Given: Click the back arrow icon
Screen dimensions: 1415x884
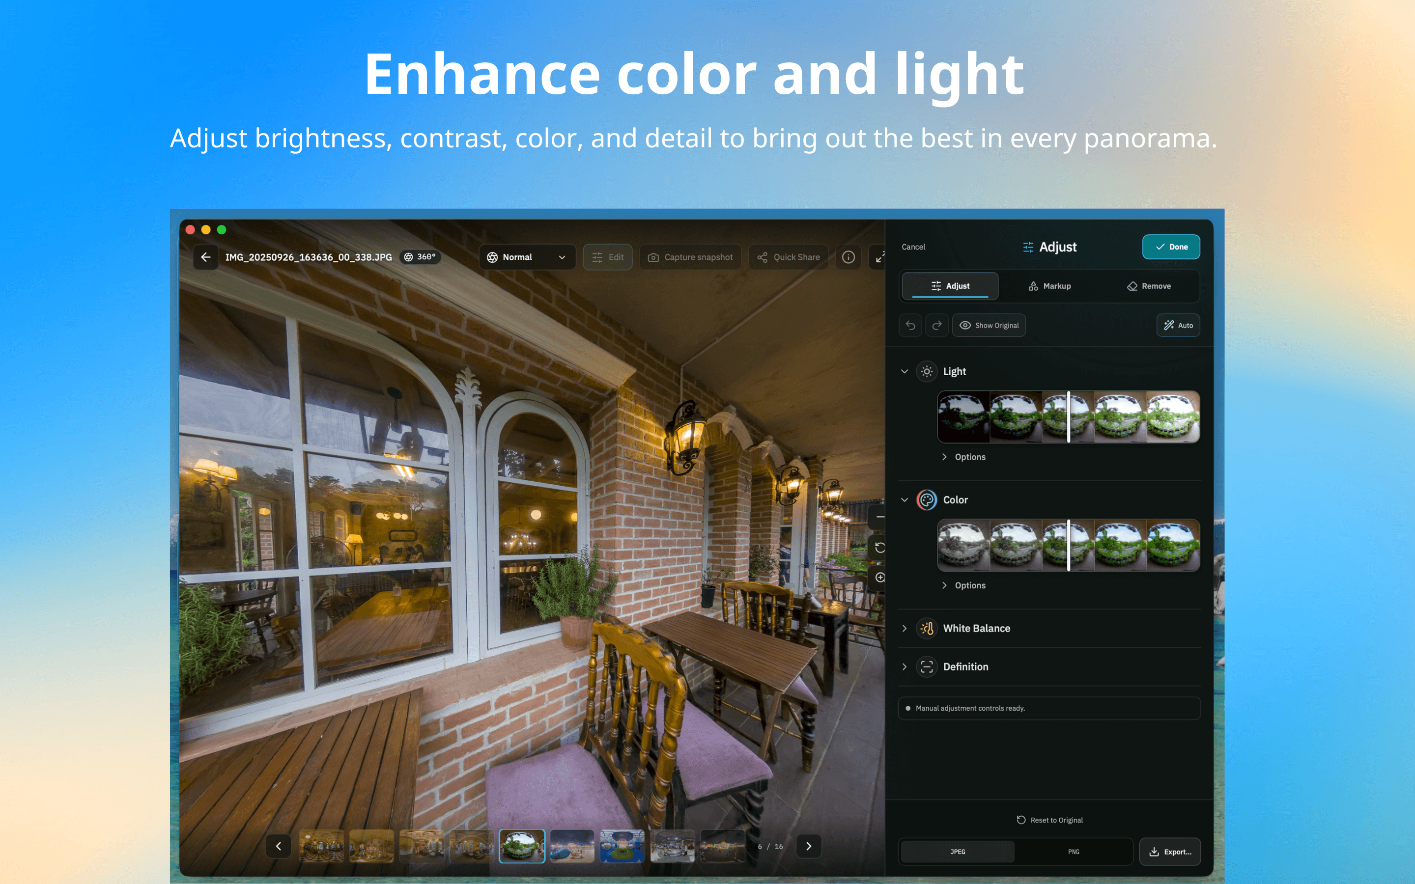Looking at the screenshot, I should tap(206, 257).
